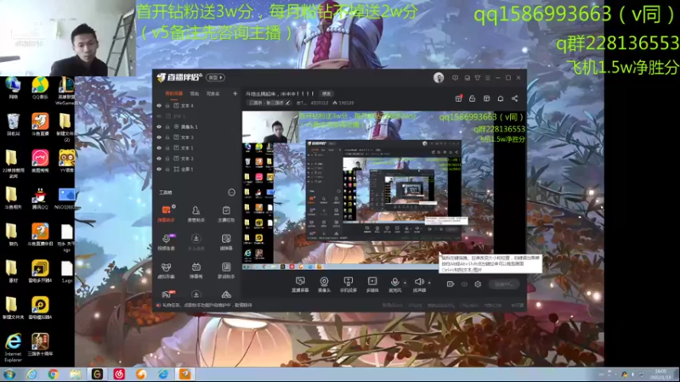Add a new scene with plus button
This screenshot has width=680, height=382.
click(x=235, y=93)
